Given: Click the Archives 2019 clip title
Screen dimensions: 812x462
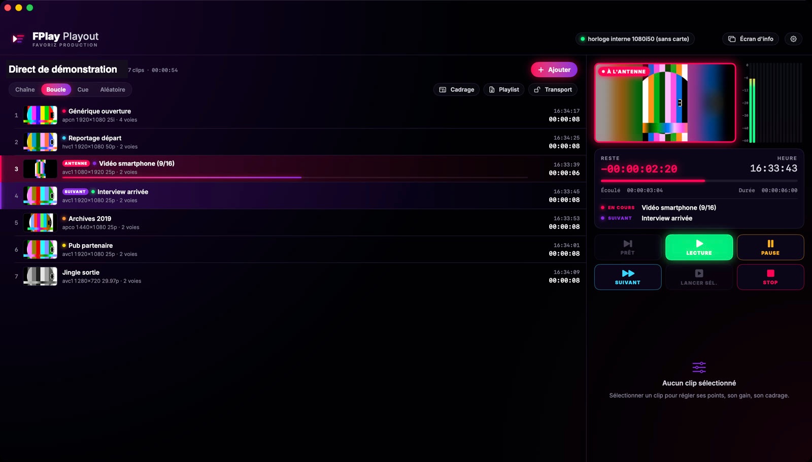Looking at the screenshot, I should click(x=90, y=219).
